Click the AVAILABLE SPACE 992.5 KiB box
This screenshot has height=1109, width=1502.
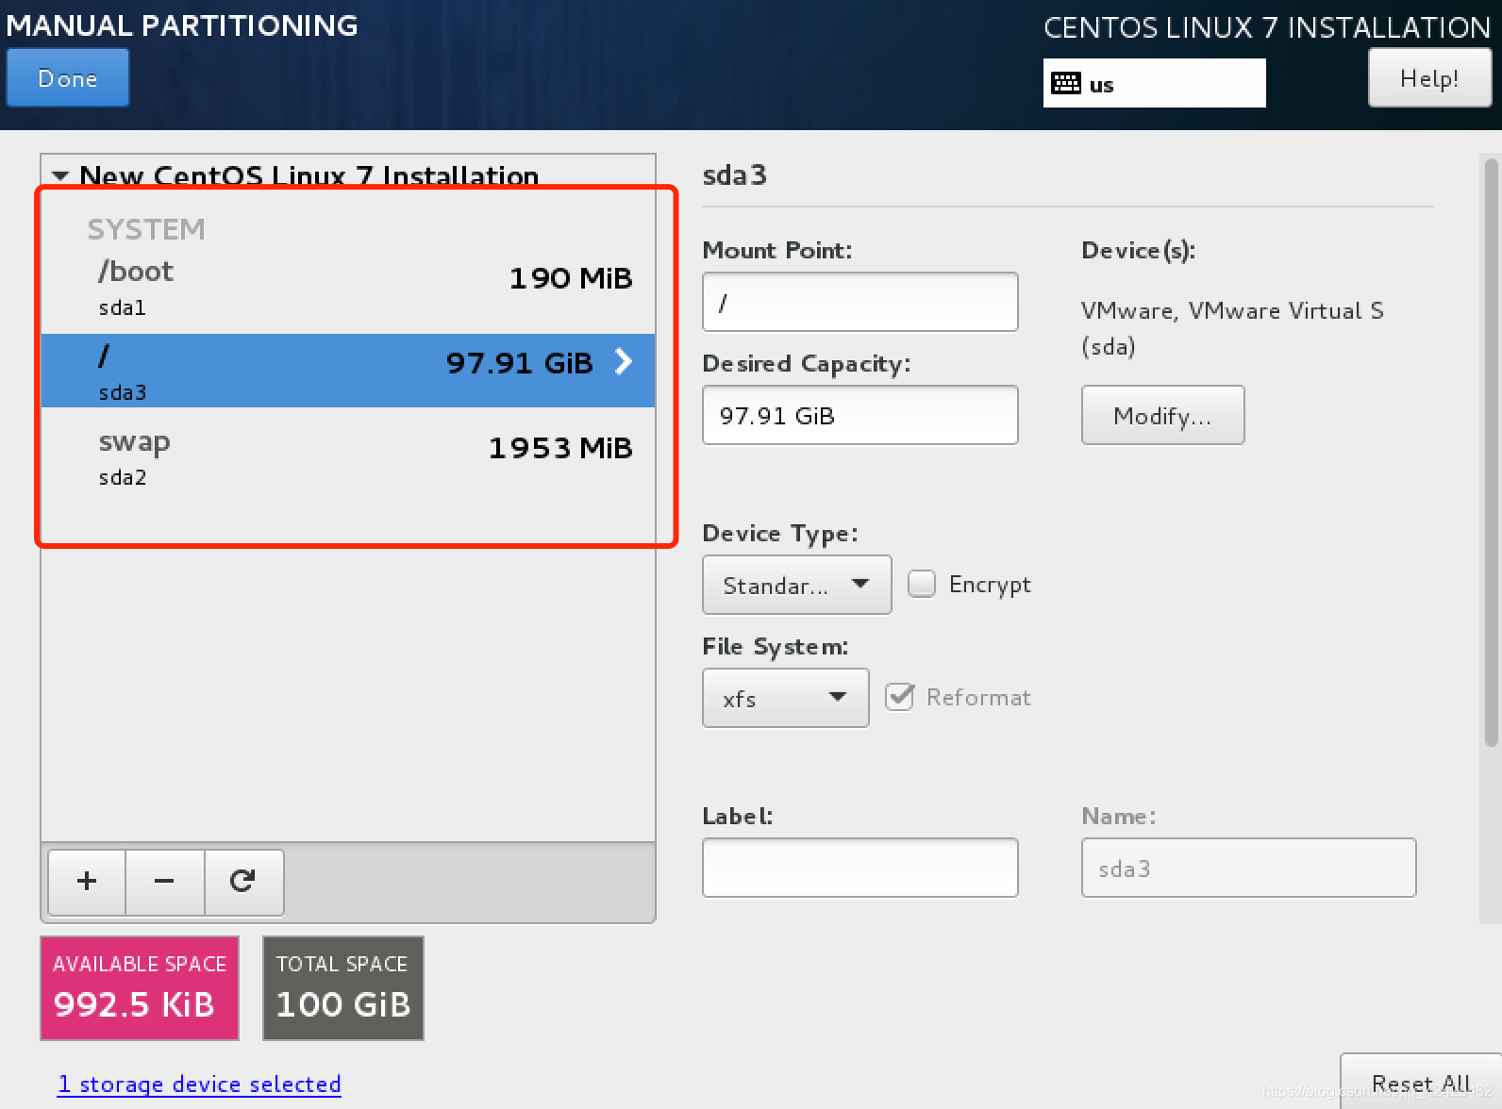pos(140,988)
